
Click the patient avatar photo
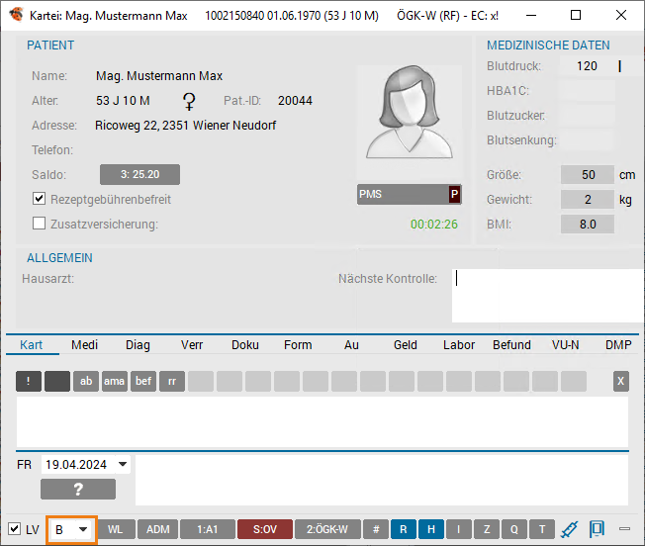coord(410,113)
